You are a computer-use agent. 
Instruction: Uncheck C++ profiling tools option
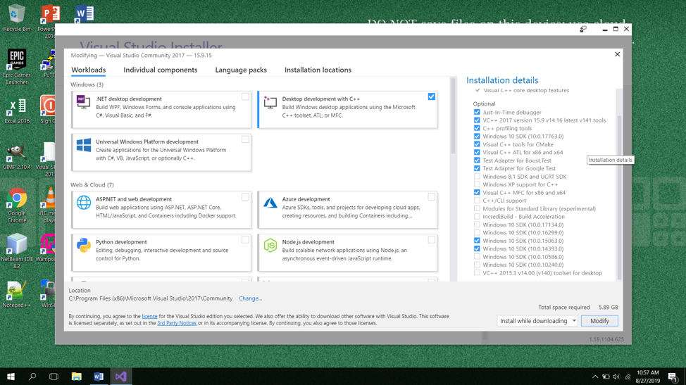tap(477, 128)
